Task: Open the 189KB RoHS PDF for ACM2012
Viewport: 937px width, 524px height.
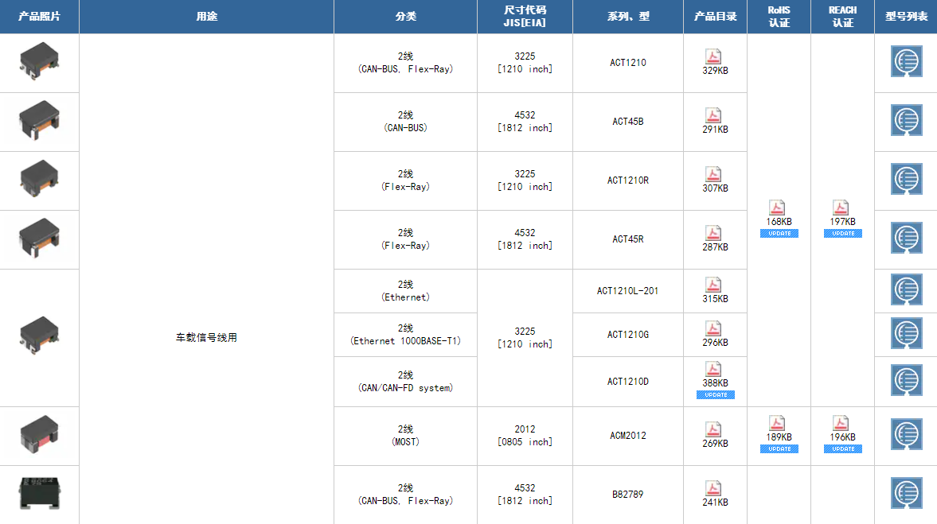Action: (779, 424)
